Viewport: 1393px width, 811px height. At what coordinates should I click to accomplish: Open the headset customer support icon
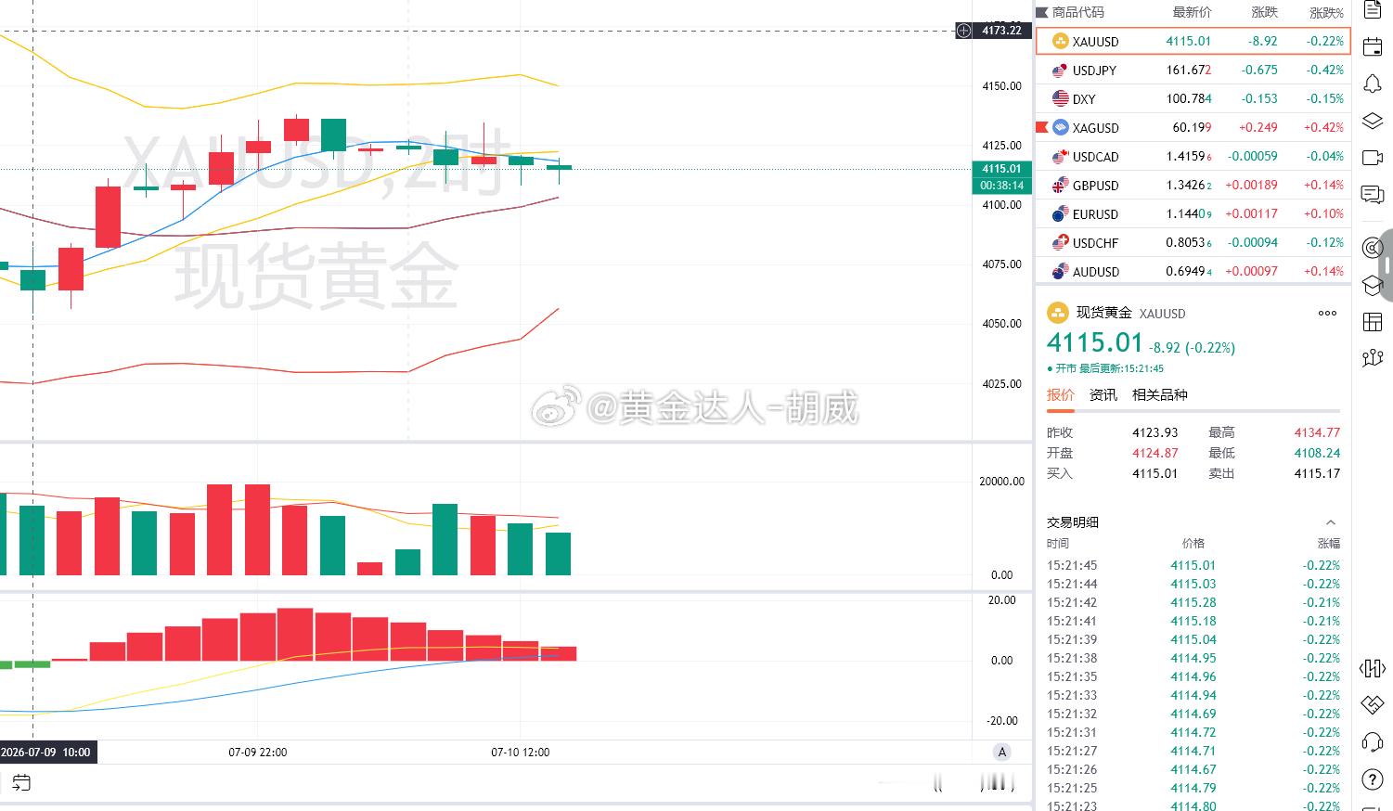pyautogui.click(x=1373, y=741)
